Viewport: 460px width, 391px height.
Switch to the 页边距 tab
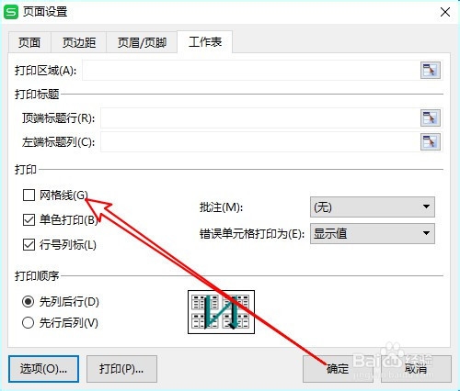point(79,42)
